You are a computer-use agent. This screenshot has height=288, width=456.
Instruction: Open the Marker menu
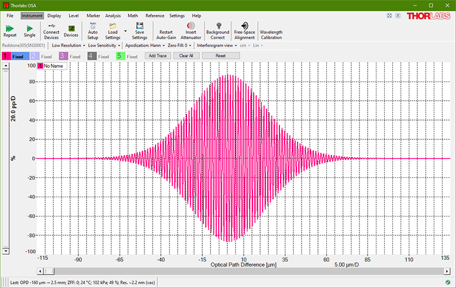(x=93, y=15)
